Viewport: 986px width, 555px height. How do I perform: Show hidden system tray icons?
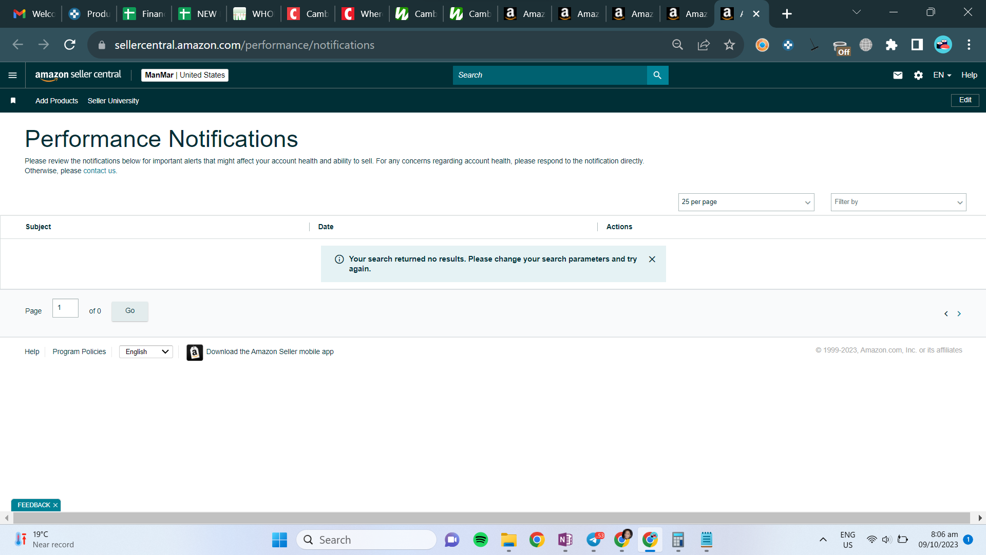coord(823,540)
